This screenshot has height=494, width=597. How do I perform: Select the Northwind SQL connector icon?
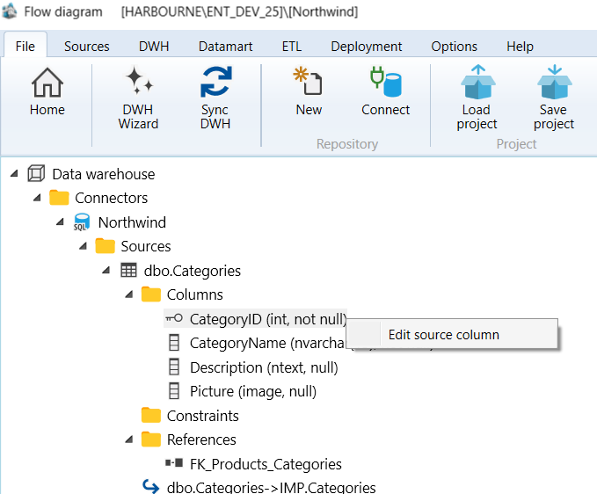[82, 222]
